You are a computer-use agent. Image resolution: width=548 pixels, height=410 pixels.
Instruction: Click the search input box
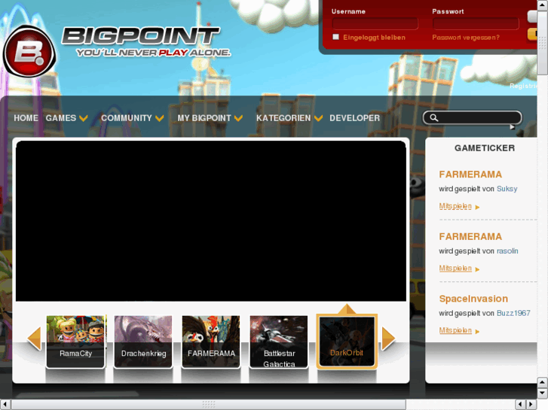(x=472, y=117)
